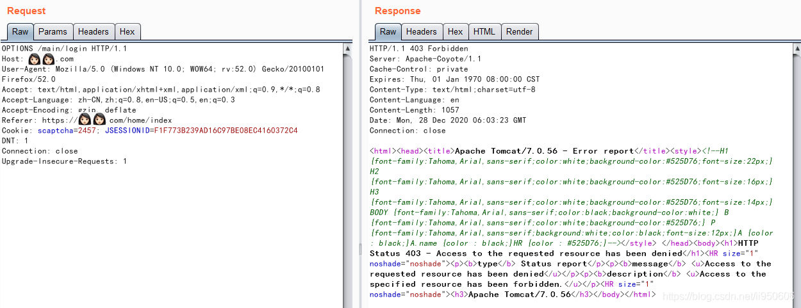Viewport: 801px width, 308px height.
Task: Open the Response Render tab
Action: pyautogui.click(x=520, y=31)
